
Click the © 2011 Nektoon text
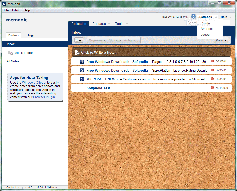click(47, 187)
